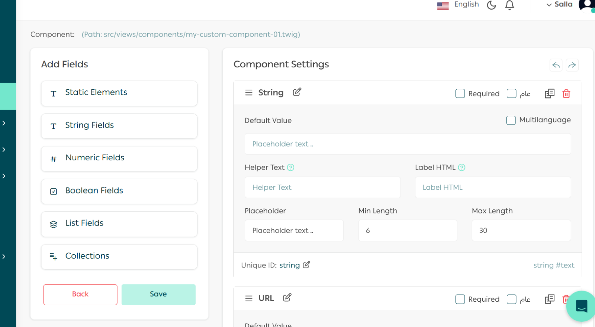Toggle dark mode moon icon

click(x=491, y=5)
